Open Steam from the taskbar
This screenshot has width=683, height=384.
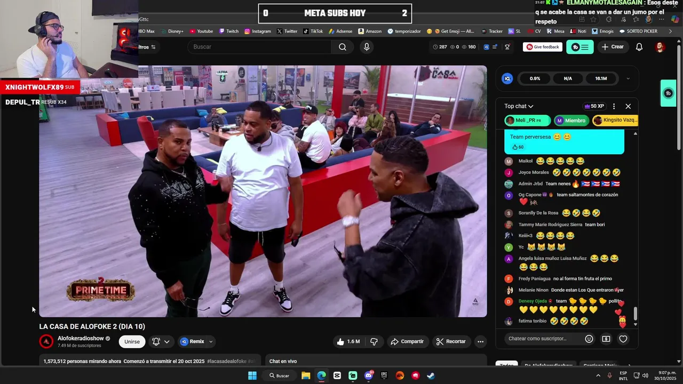click(x=431, y=375)
